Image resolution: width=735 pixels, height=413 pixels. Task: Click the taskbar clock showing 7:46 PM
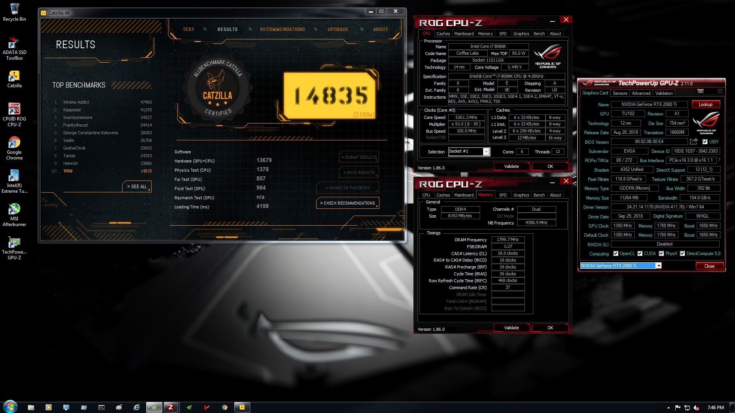[x=715, y=408]
